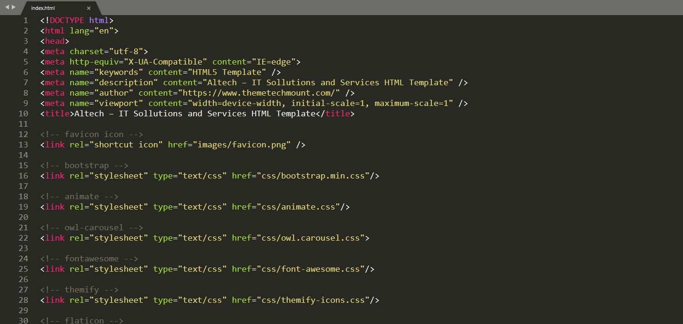This screenshot has height=324, width=683.
Task: Click line number 22 in gutter
Action: (23, 238)
